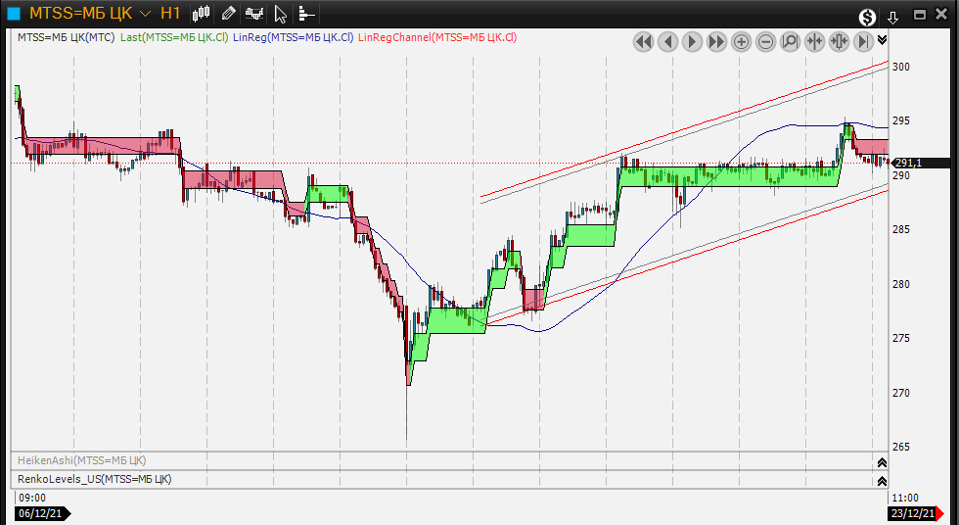Select the cursor pointer tool
This screenshot has width=959, height=525.
(281, 14)
